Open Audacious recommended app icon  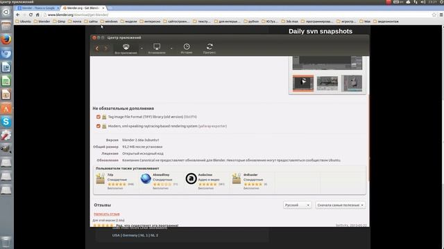(x=191, y=178)
